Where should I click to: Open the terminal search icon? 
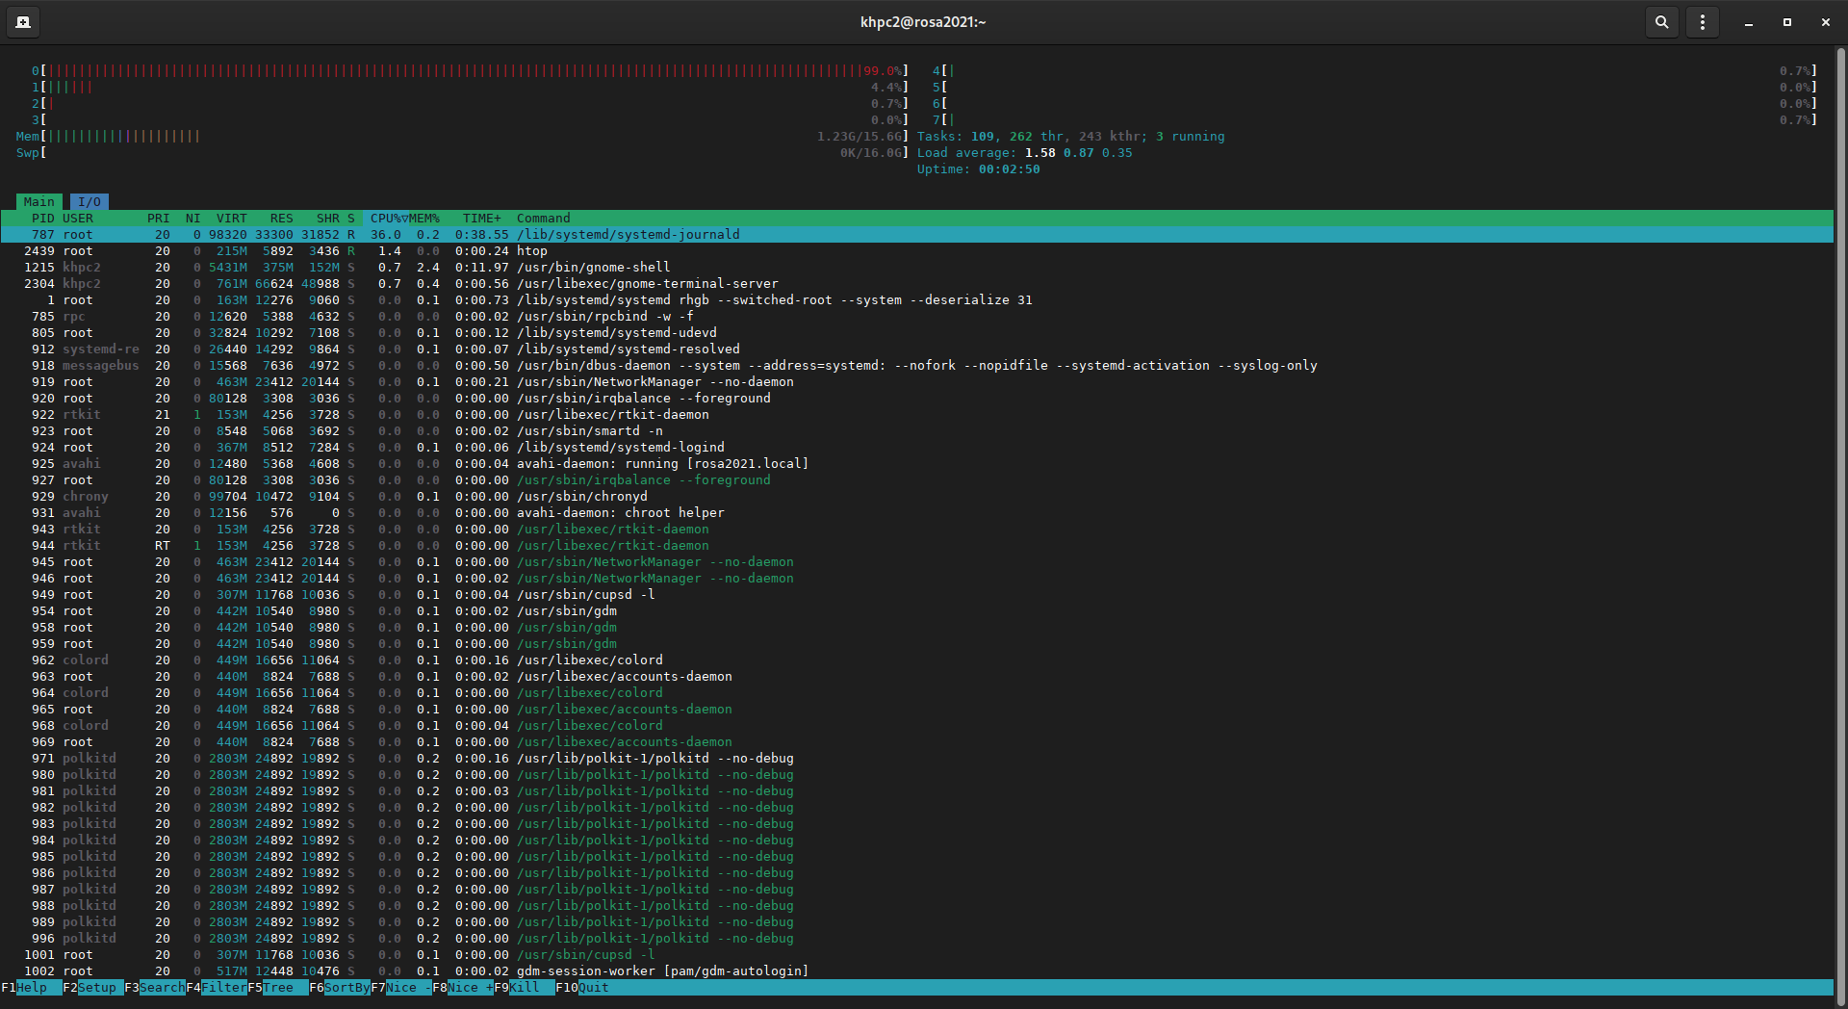[1661, 22]
